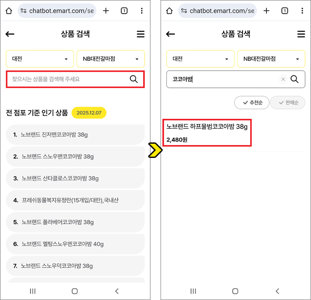The width and height of the screenshot is (311, 300).
Task: Tap Android home button on the left screen
Action: (x=75, y=291)
